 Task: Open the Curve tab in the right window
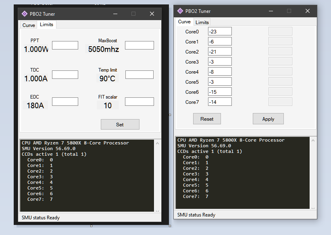tap(184, 22)
